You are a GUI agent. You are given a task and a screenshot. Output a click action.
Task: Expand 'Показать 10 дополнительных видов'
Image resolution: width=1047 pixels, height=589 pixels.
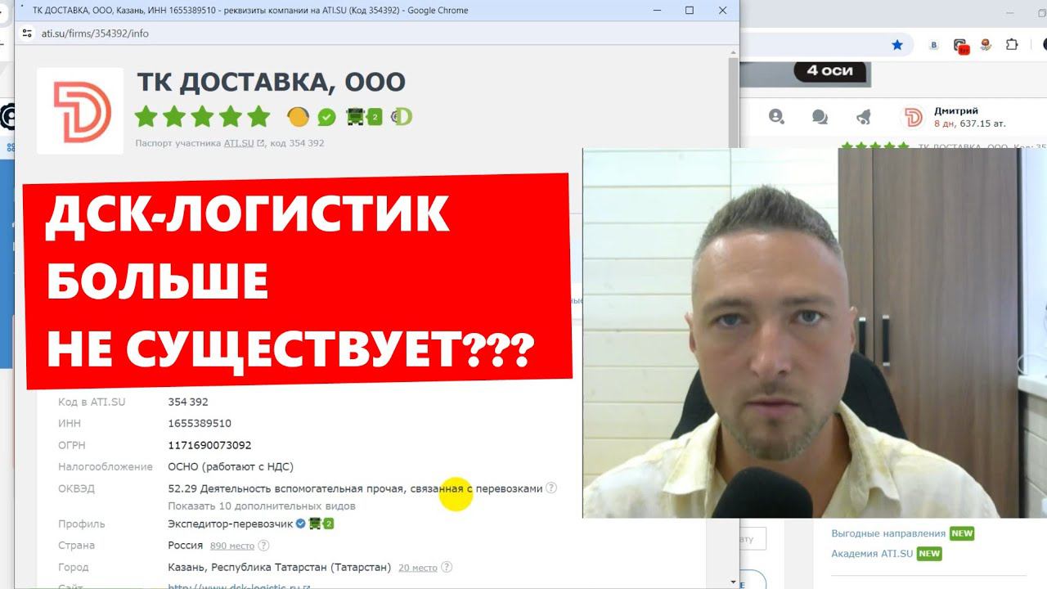(x=262, y=506)
